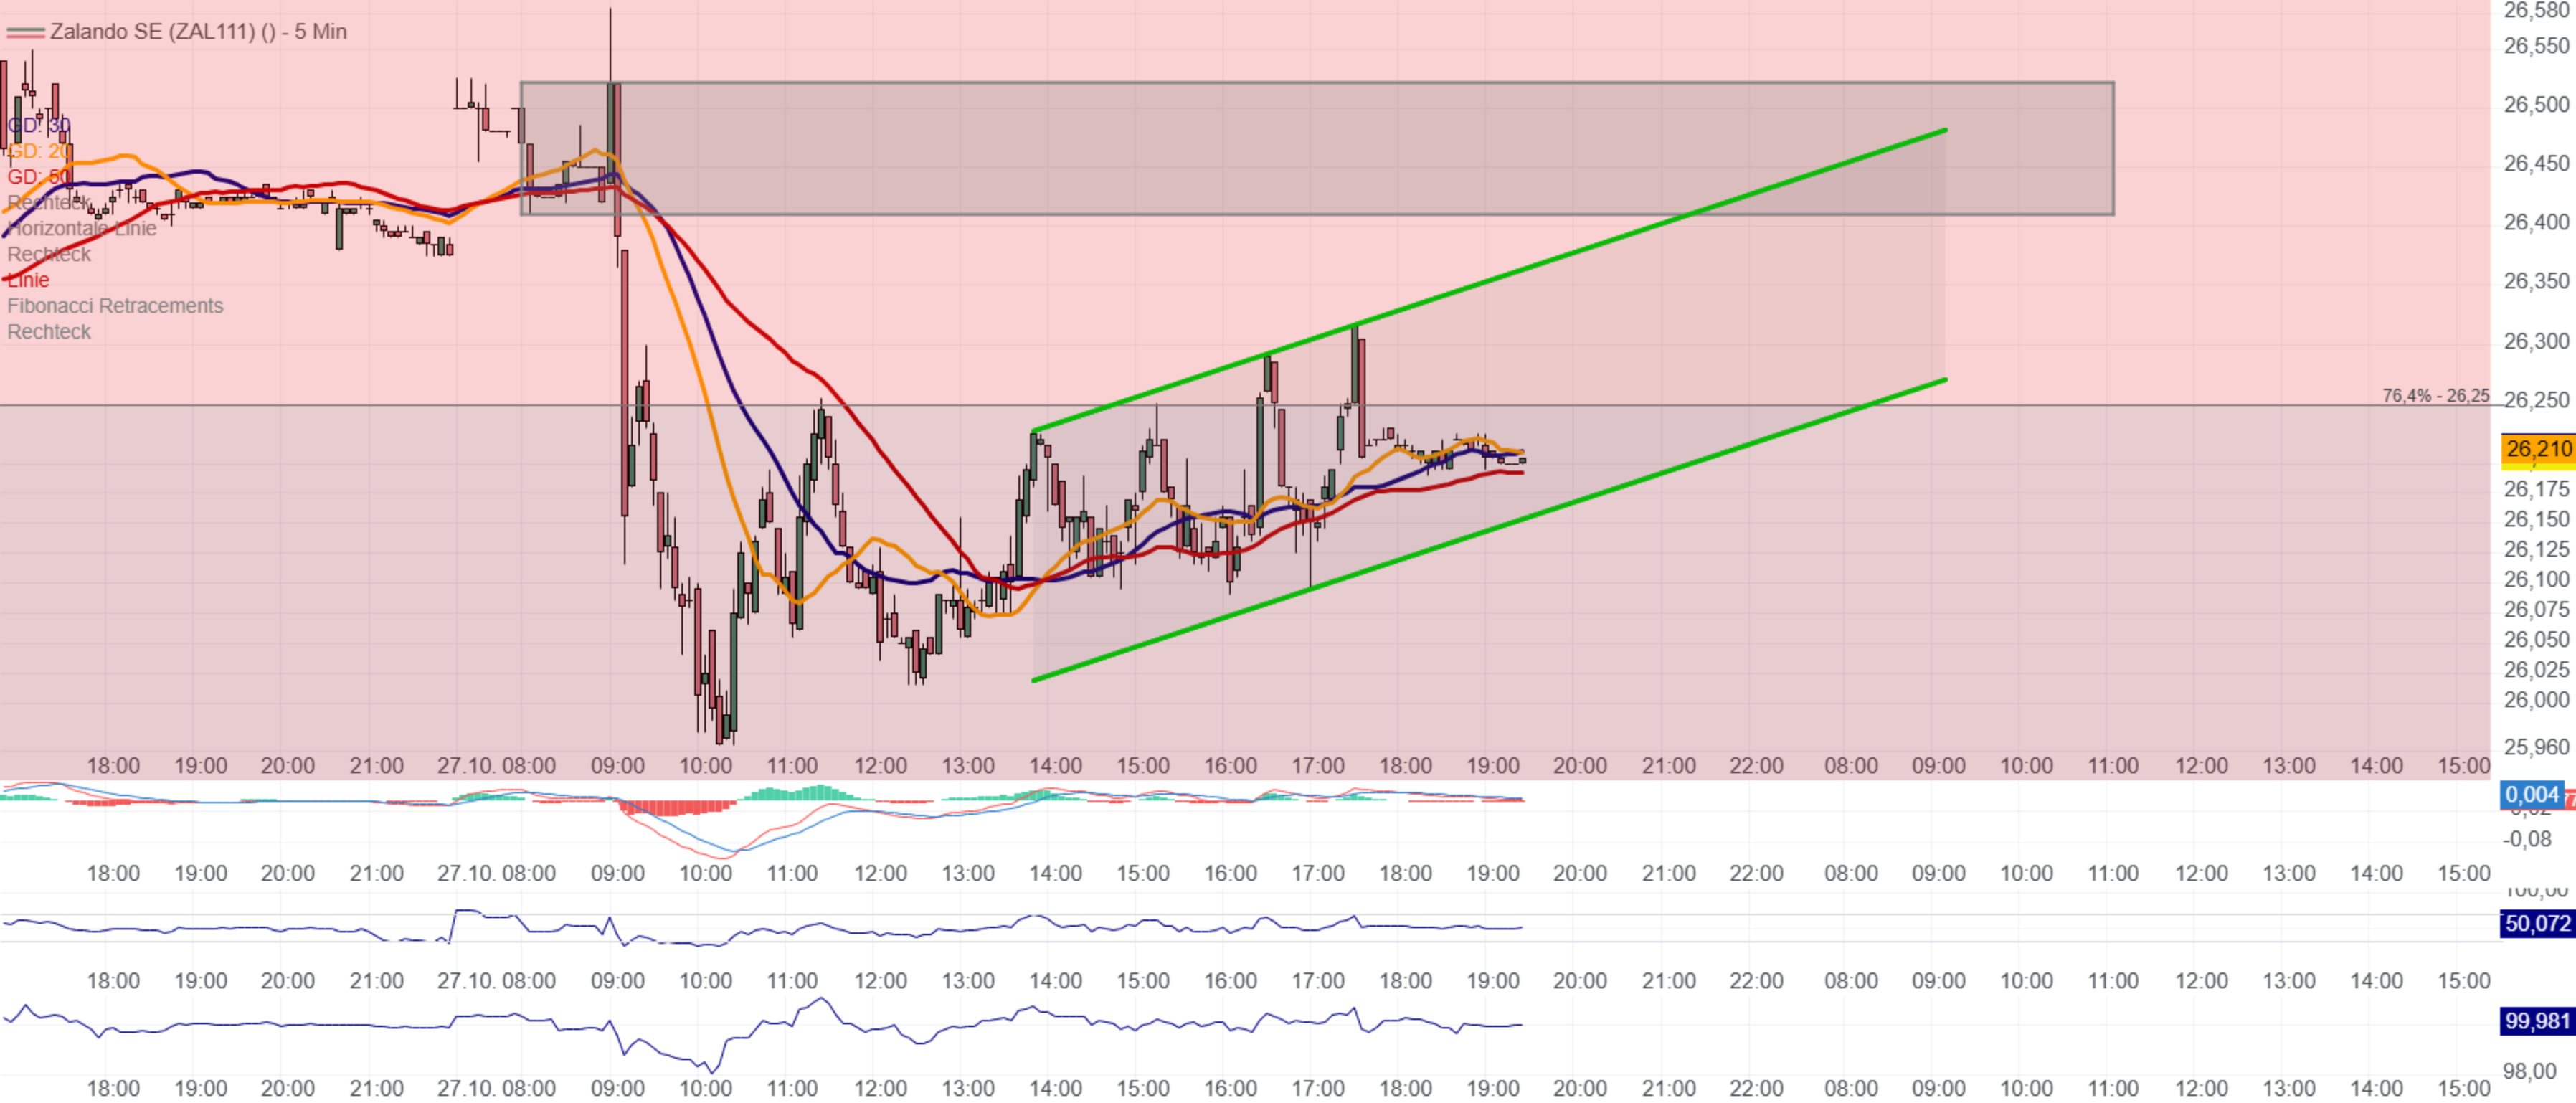
Task: Click the candlestick legend icon beside Zalando title
Action: [25, 32]
